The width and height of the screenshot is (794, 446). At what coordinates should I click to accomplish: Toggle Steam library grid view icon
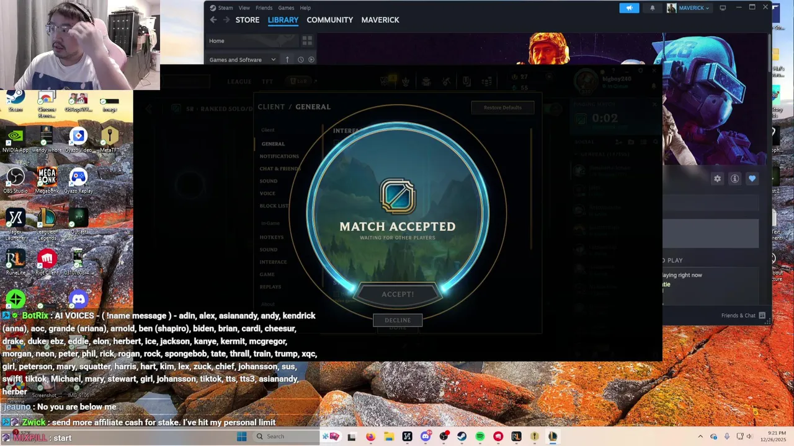pos(307,41)
